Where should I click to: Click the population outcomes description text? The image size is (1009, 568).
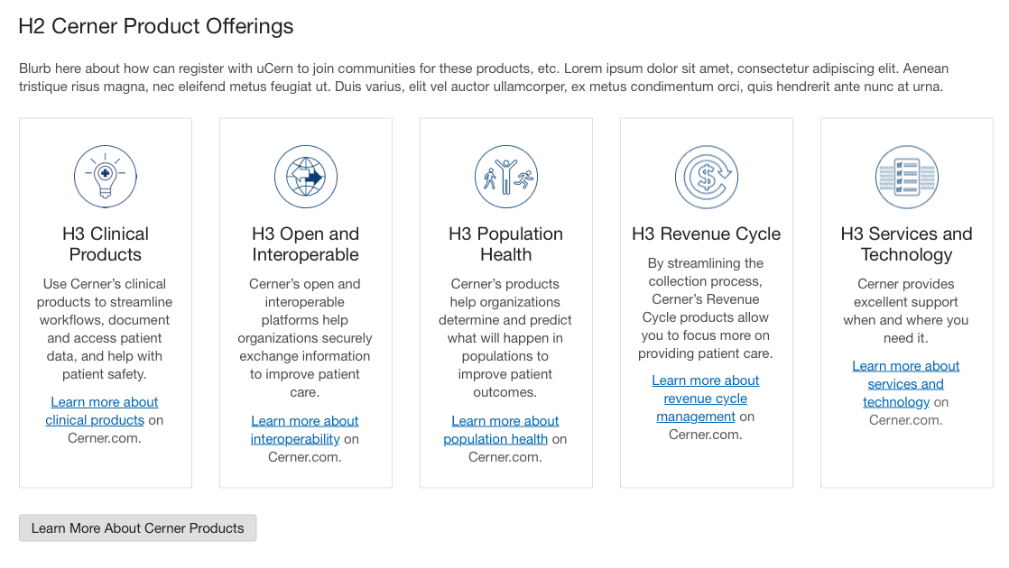(505, 338)
